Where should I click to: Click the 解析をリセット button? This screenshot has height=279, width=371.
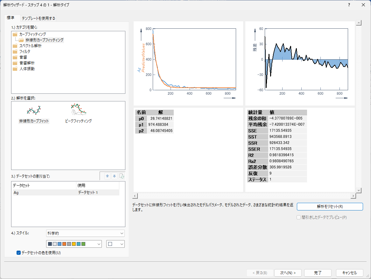[x=330, y=207]
